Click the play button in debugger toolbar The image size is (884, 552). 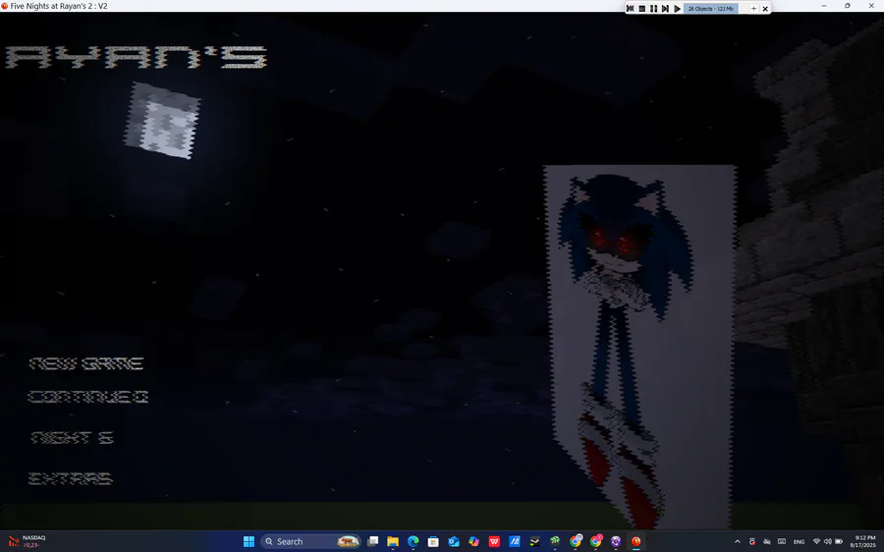[x=677, y=9]
